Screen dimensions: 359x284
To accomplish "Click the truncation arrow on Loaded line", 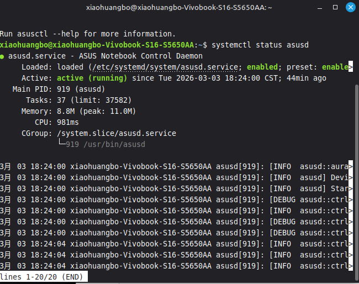I will (x=351, y=67).
